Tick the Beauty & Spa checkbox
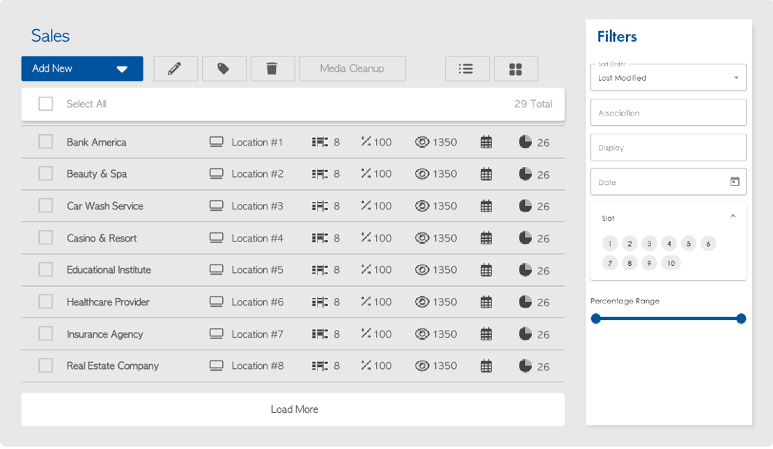773x449 pixels. pyautogui.click(x=46, y=174)
